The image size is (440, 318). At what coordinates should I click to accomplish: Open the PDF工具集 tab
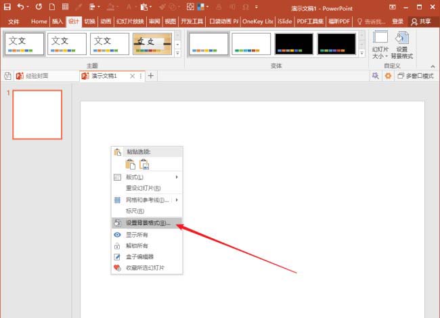[x=310, y=21]
